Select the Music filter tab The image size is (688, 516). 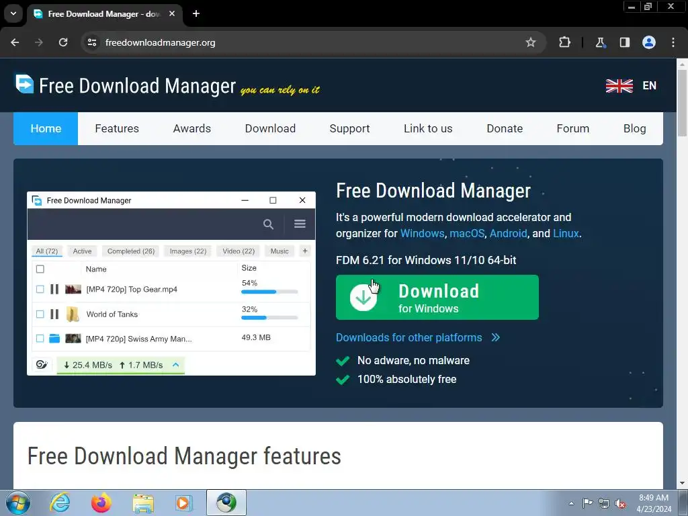[x=279, y=251]
